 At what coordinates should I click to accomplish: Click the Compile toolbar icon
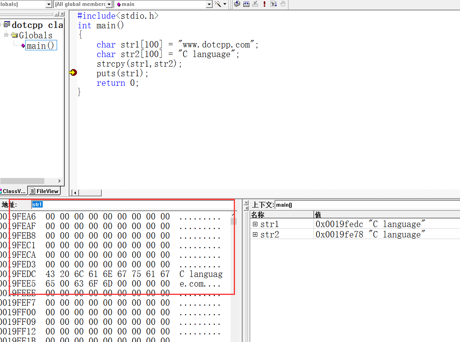[237, 4]
